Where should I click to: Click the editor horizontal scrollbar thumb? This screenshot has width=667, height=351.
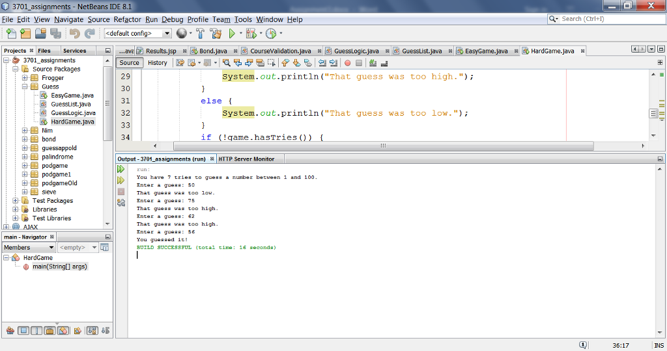tap(383, 146)
